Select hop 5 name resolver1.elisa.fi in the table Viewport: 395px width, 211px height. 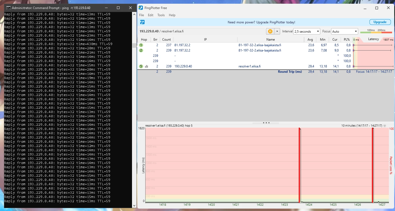pos(249,66)
